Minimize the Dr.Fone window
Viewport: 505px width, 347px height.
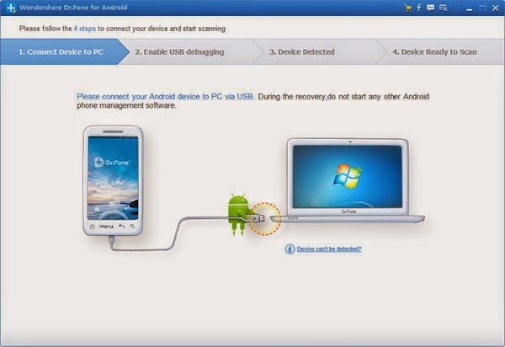pyautogui.click(x=470, y=8)
